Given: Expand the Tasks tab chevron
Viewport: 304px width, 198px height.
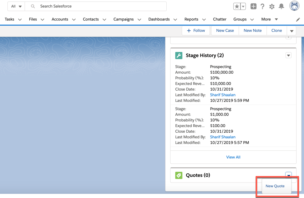Looking at the screenshot, I should tap(20, 19).
